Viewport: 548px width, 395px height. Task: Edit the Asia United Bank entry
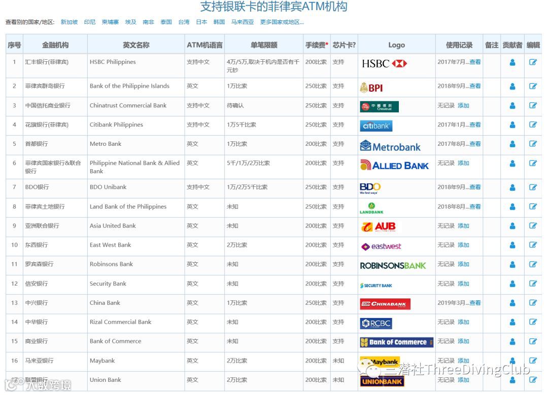coord(533,226)
